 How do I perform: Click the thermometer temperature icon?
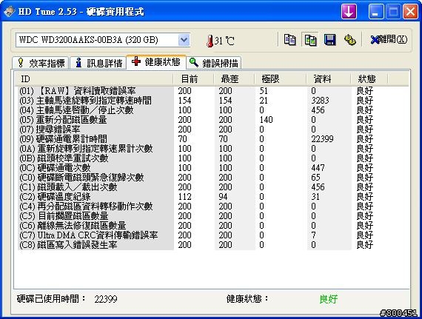pos(210,41)
